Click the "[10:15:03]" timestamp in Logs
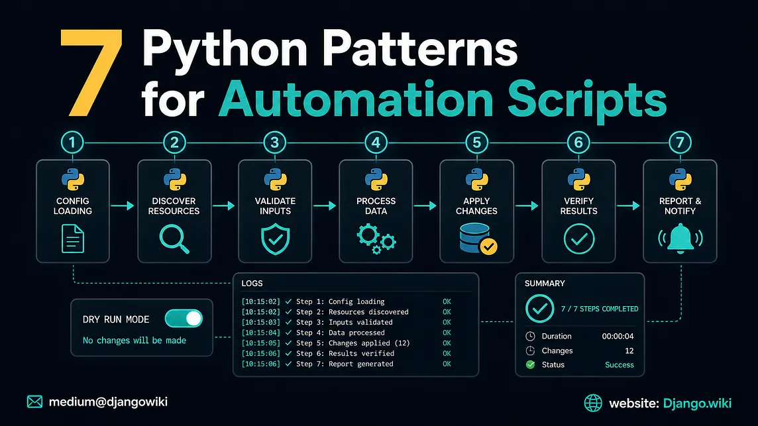Screen dimensions: 758x426 click(x=260, y=322)
